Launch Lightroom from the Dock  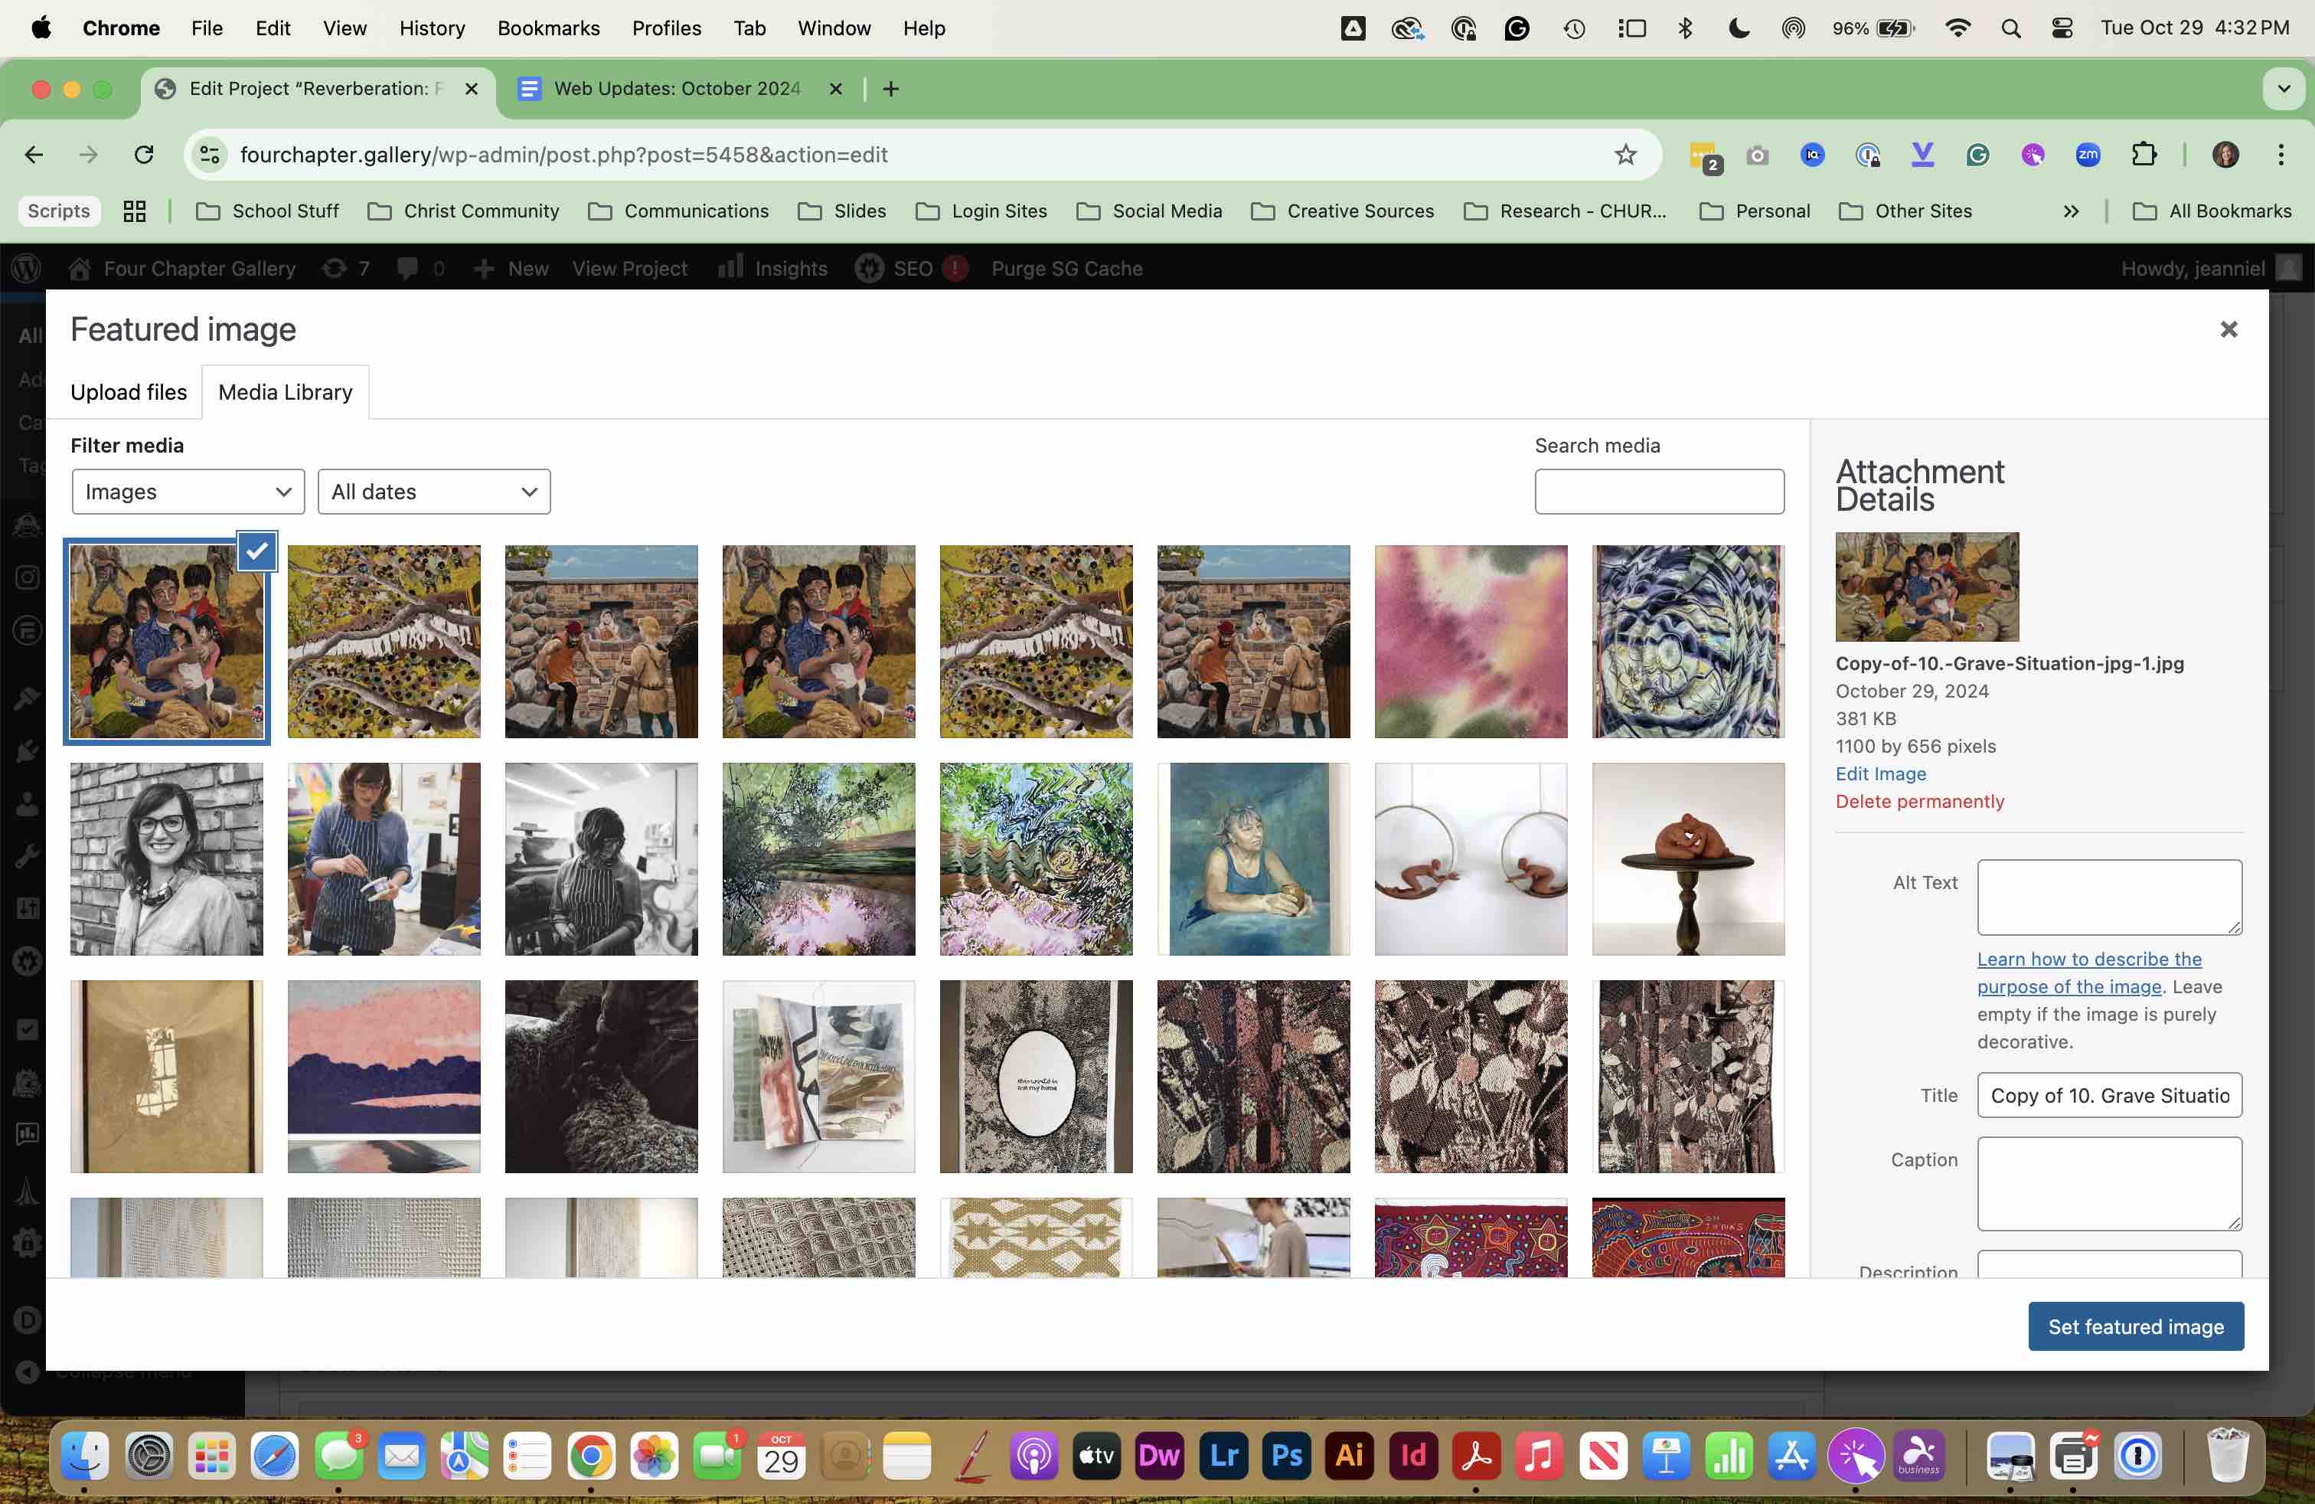click(x=1223, y=1455)
